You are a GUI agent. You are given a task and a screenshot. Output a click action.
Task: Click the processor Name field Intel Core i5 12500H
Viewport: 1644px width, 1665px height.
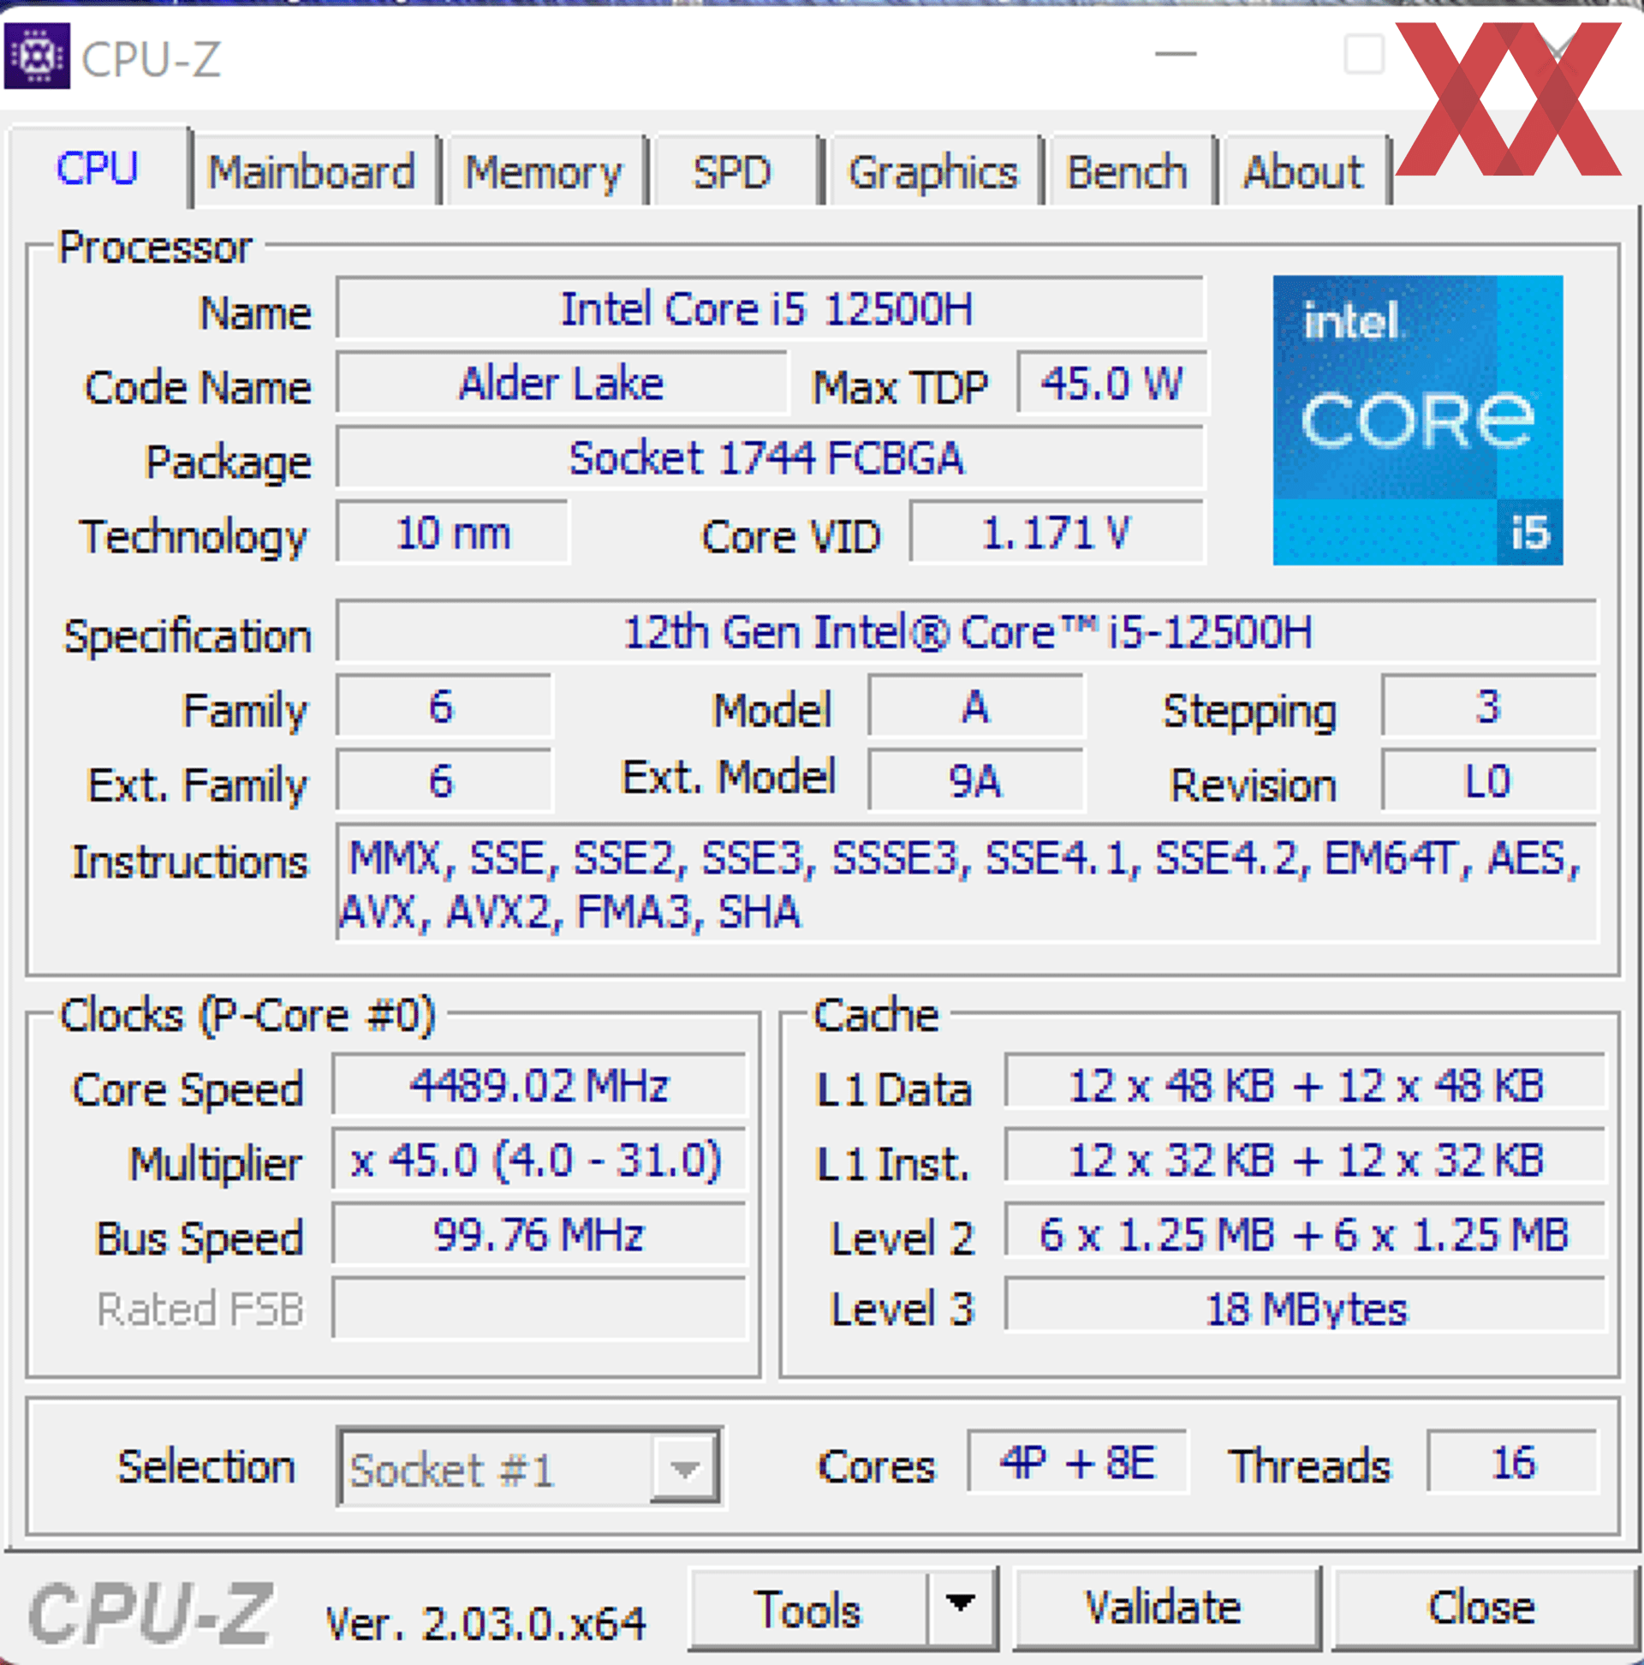coord(770,308)
